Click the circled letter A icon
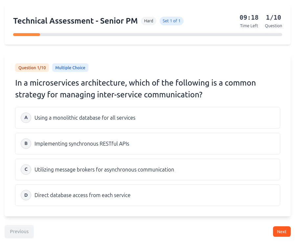295x243 pixels. [x=26, y=117]
